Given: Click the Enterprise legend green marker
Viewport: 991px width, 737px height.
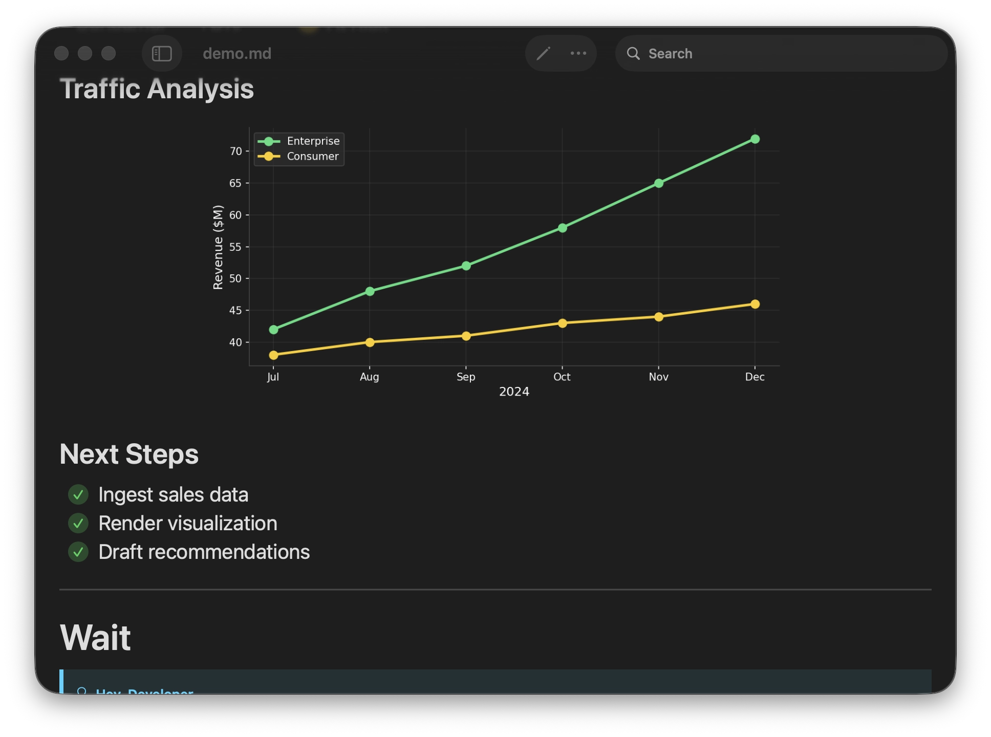Looking at the screenshot, I should pos(269,141).
